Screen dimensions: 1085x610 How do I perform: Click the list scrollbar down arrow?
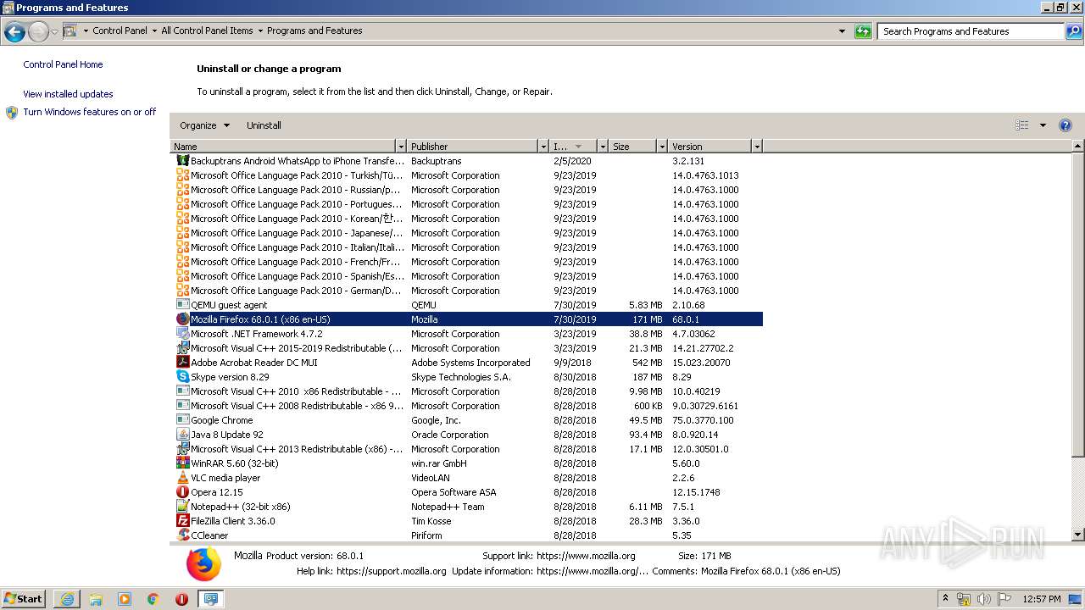tap(1078, 535)
